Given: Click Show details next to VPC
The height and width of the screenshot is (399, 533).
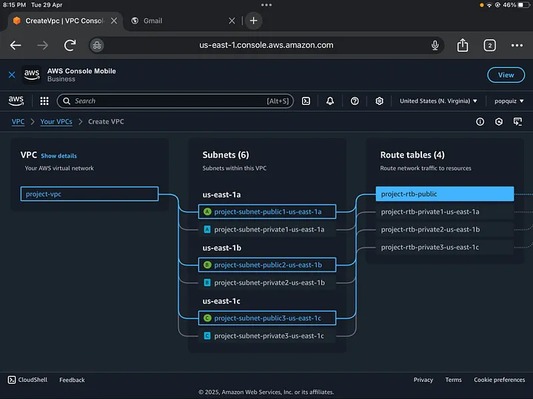Looking at the screenshot, I should (58, 156).
